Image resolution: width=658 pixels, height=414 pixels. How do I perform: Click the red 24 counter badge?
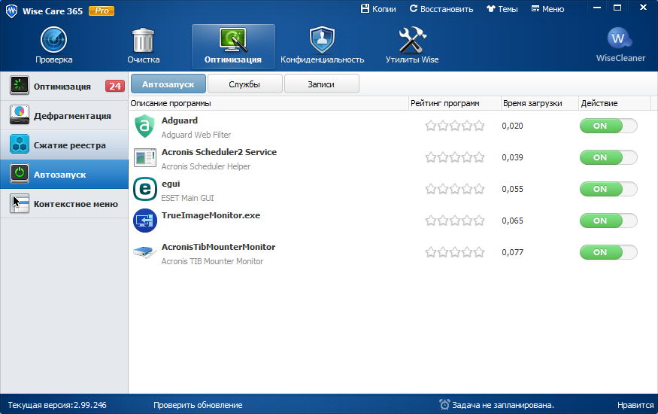[x=115, y=86]
